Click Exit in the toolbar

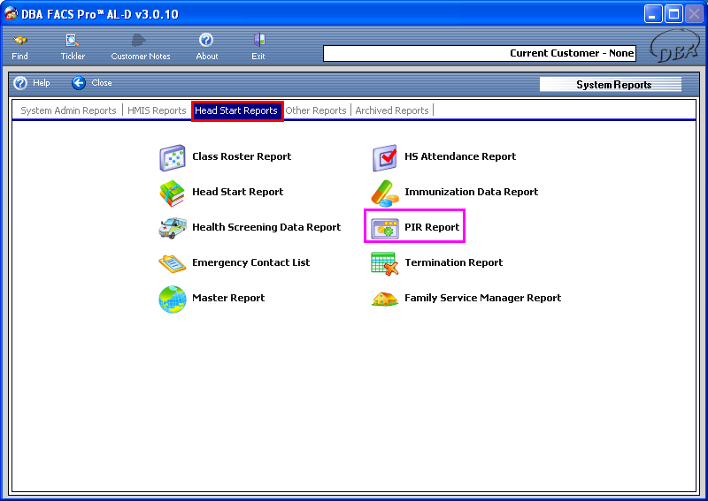click(x=258, y=47)
